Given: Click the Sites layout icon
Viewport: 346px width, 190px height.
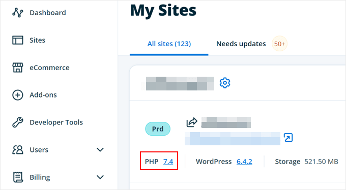Looking at the screenshot, I should (x=18, y=40).
